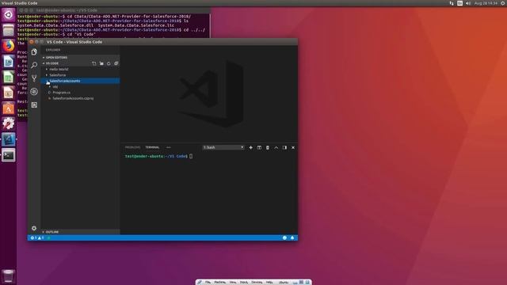The width and height of the screenshot is (507, 285).
Task: Open the bash terminal selector dropdown
Action: pos(223,147)
